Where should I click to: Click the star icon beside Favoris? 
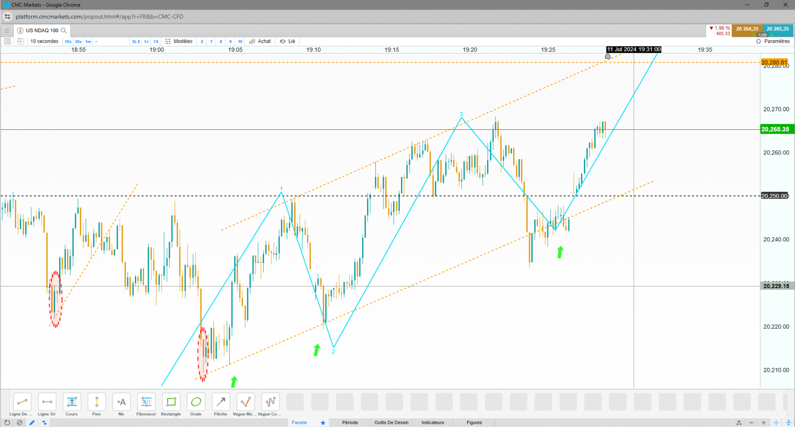click(323, 423)
